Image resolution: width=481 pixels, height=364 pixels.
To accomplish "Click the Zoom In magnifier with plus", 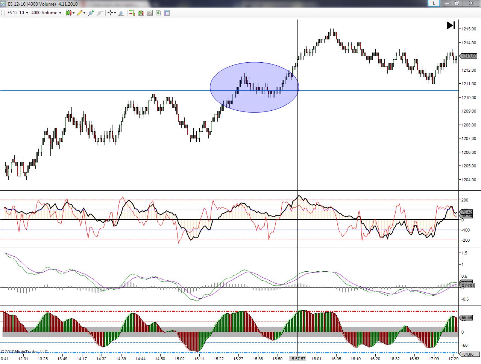I will (x=91, y=13).
